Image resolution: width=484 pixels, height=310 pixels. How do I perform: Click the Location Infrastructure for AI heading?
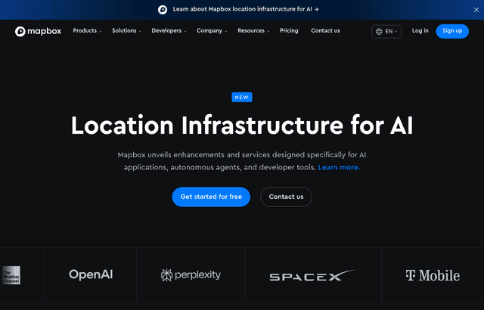pos(242,126)
